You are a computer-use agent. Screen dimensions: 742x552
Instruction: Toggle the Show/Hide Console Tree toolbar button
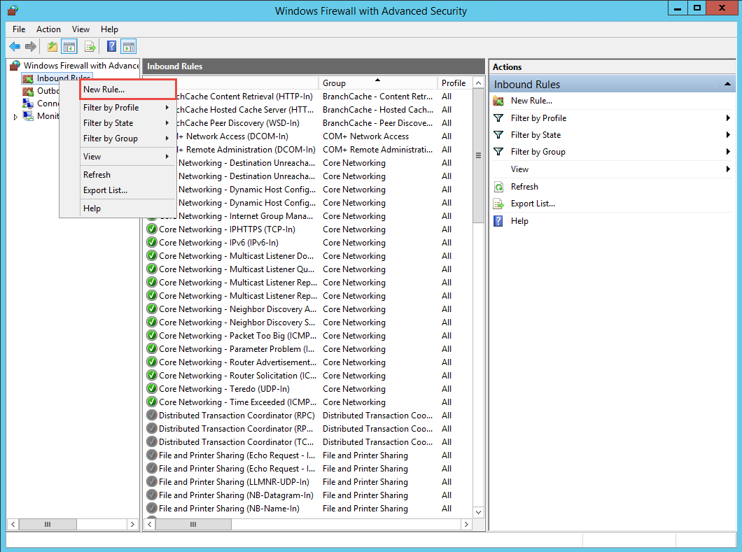point(69,47)
